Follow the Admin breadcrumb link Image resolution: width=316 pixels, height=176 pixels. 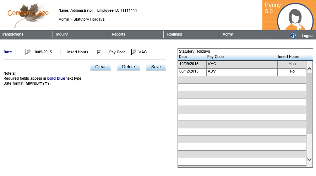click(64, 19)
